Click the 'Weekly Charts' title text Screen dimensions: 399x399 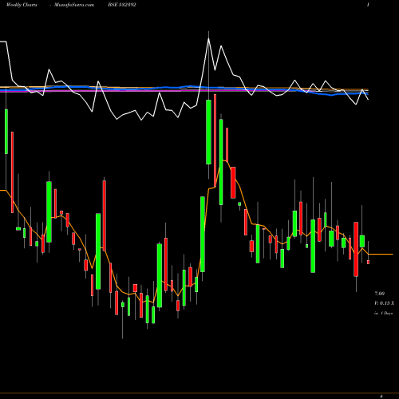[22, 5]
